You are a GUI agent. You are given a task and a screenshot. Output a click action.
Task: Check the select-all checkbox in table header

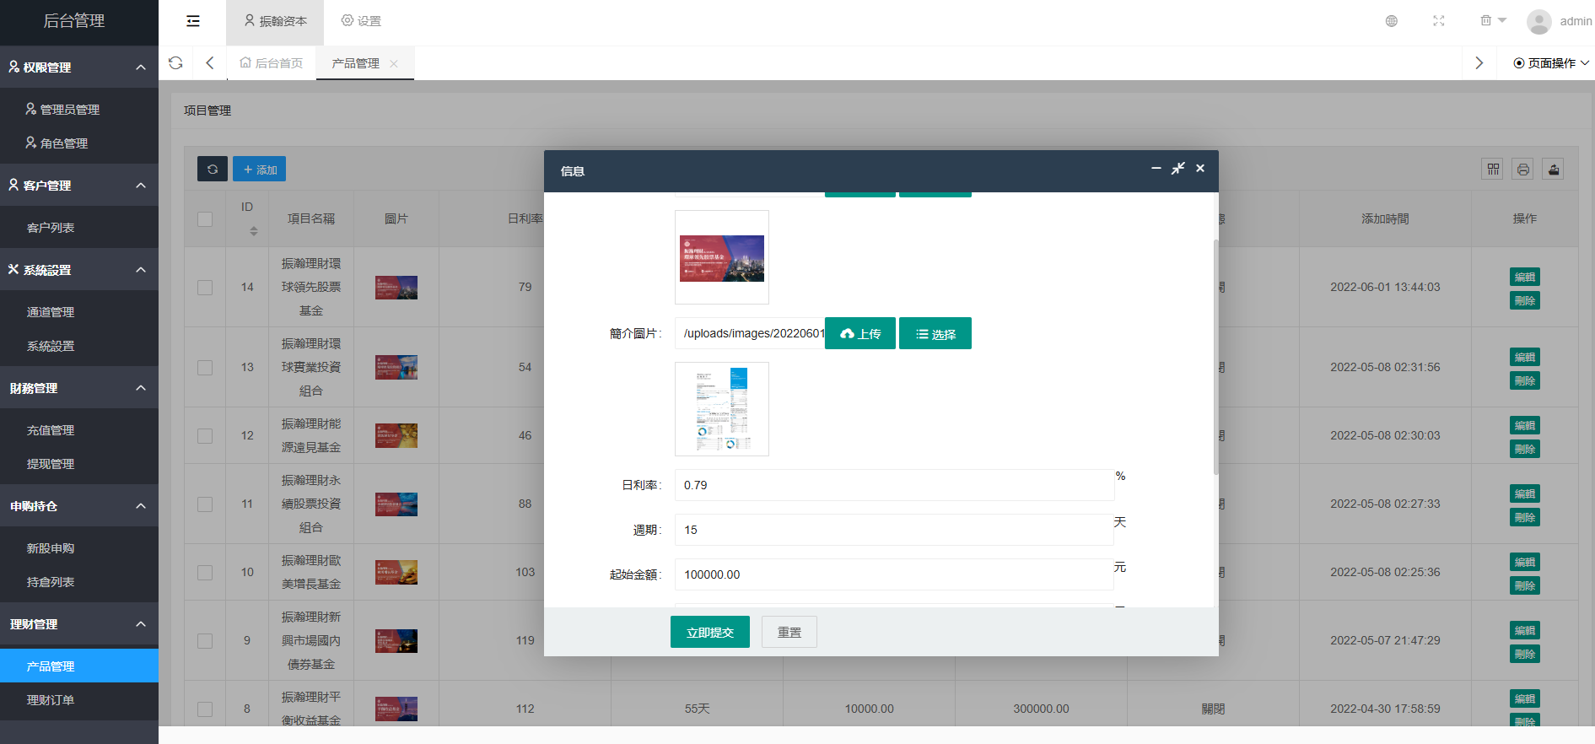pos(205,219)
